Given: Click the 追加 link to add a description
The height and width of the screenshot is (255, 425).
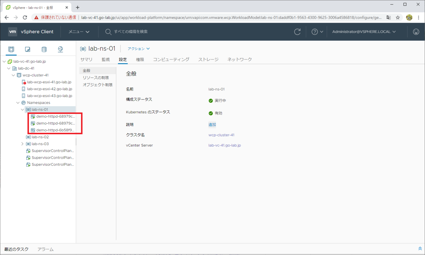Looking at the screenshot, I should pos(212,124).
